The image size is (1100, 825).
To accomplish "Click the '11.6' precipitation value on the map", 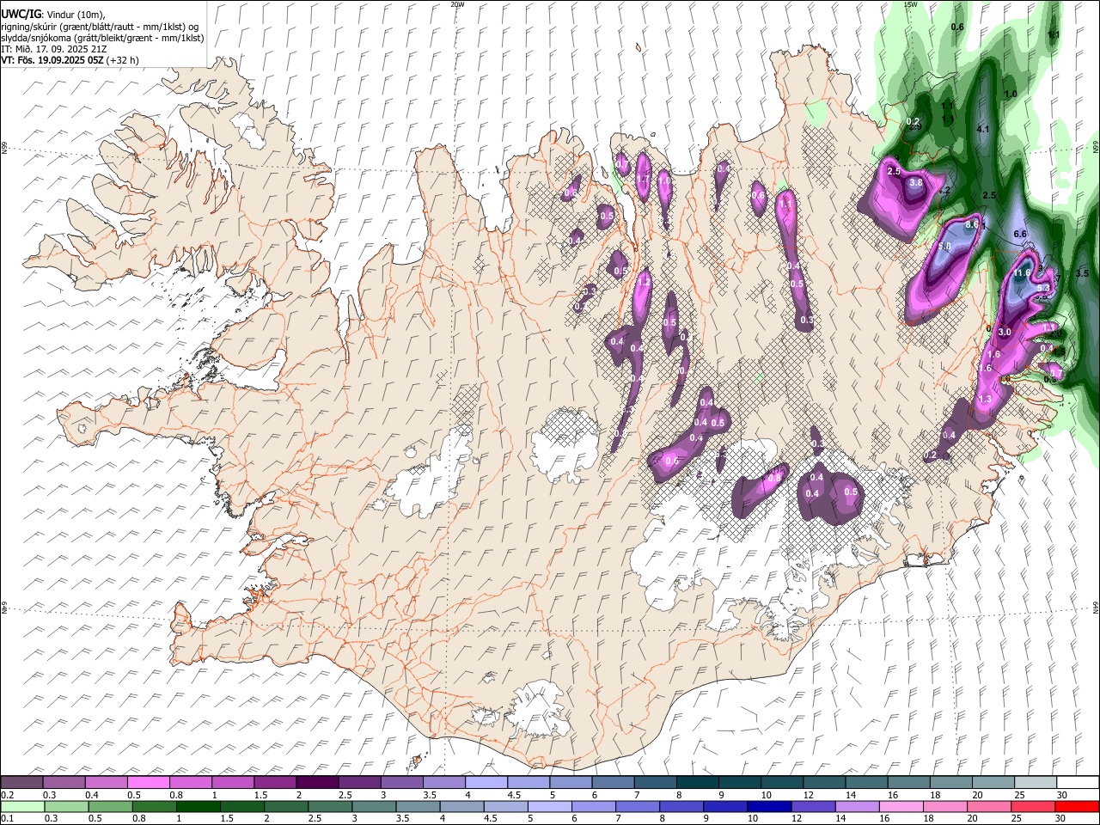I will [1022, 273].
